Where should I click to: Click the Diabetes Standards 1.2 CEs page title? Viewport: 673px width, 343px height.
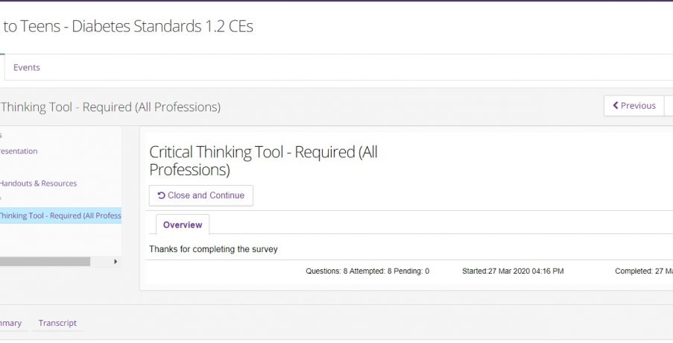pos(127,27)
